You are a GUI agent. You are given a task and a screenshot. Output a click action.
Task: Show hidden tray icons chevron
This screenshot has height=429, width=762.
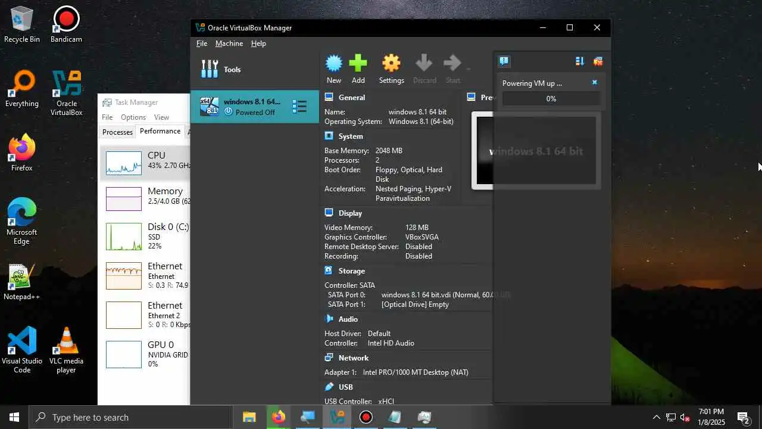(656, 417)
